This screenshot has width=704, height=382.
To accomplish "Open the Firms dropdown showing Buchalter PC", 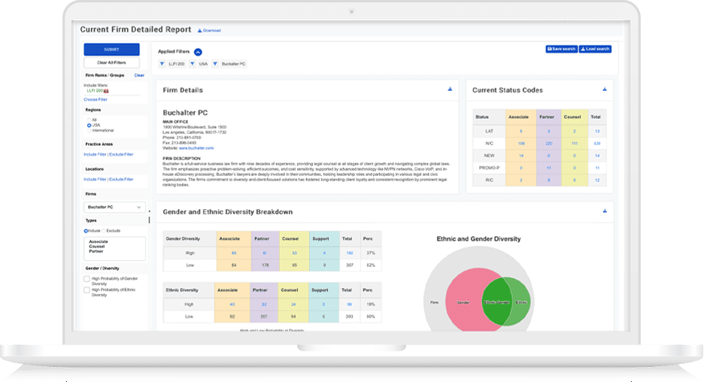I will pyautogui.click(x=115, y=207).
